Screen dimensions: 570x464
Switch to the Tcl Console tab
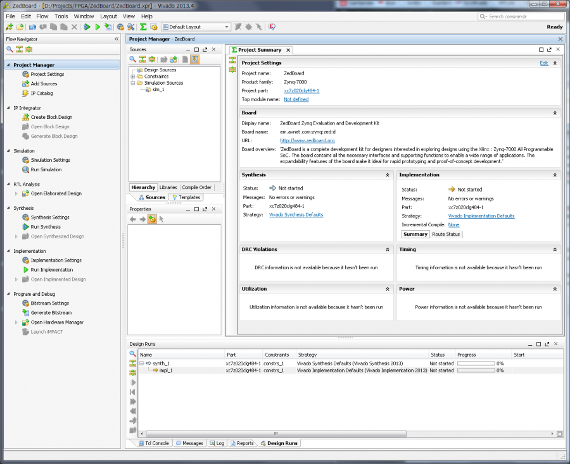[x=154, y=443]
